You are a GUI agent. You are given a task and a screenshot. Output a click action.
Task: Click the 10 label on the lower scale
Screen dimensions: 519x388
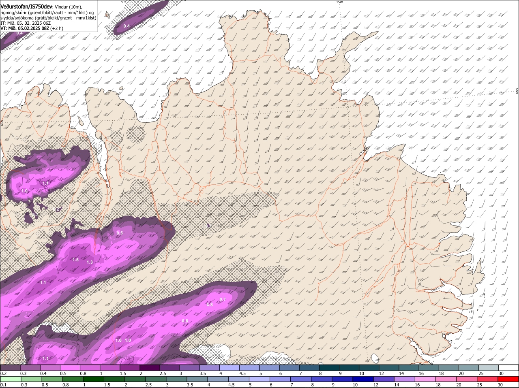355,385
